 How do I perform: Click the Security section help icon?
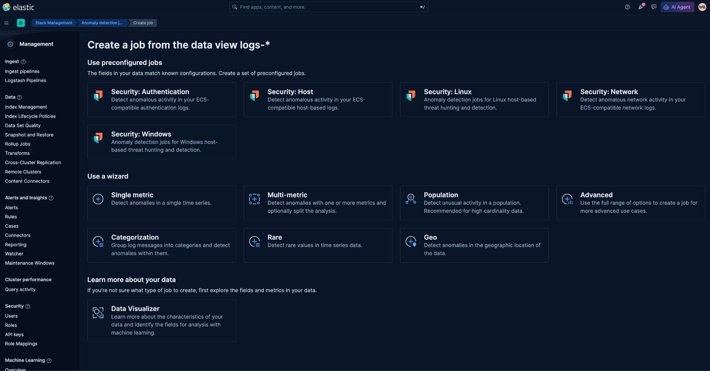tap(28, 306)
